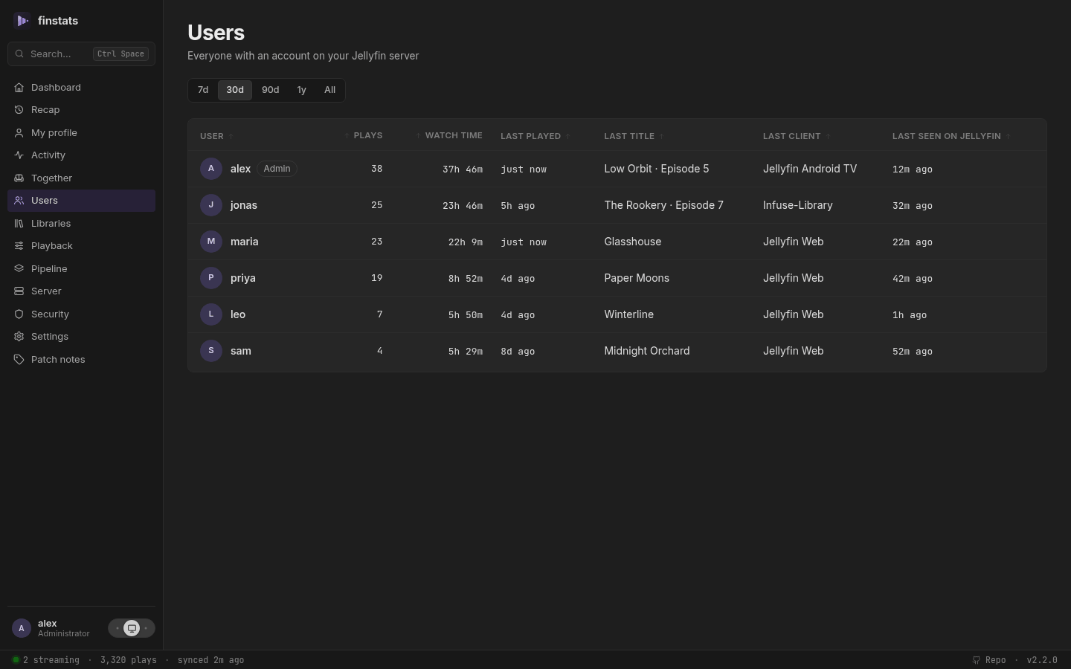Click alex's avatar in the sidebar footer
The image size is (1071, 669).
click(x=22, y=628)
